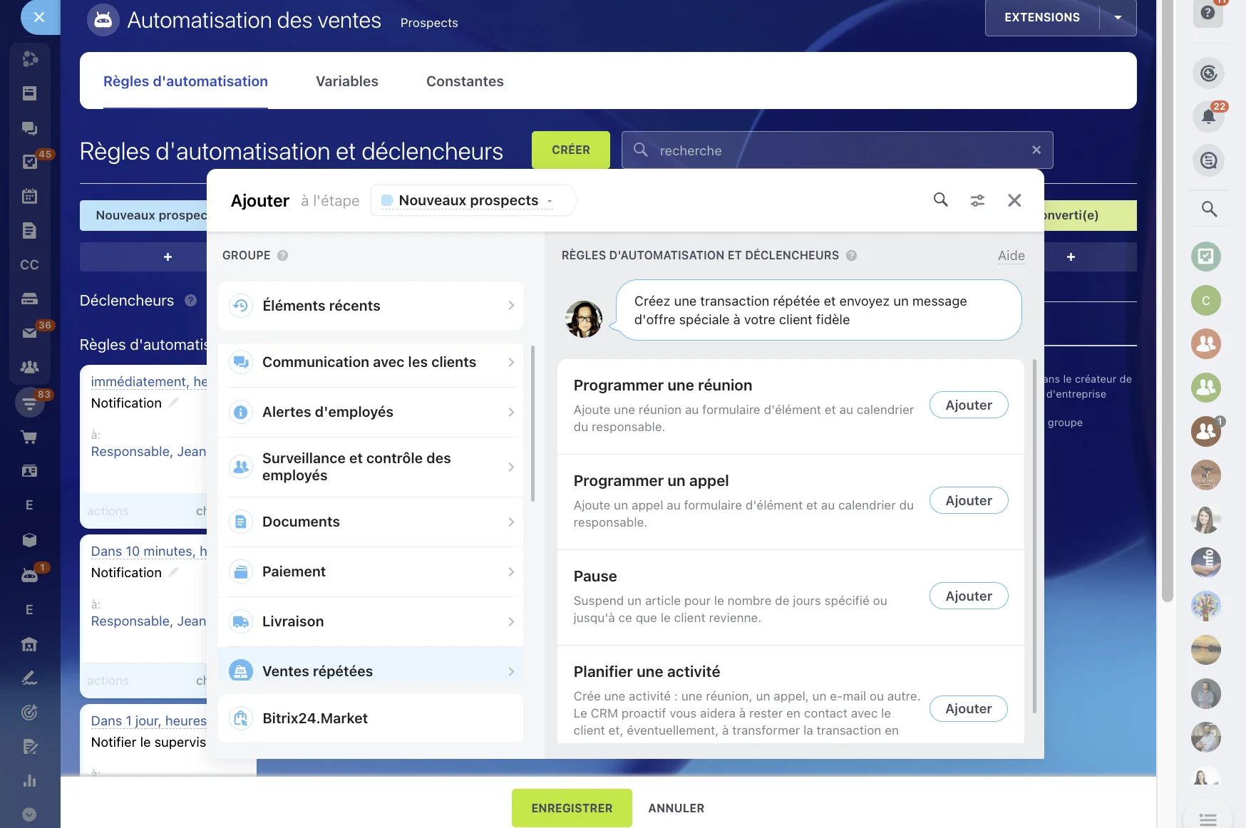
Task: Switch to the Variables tab
Action: 346,81
